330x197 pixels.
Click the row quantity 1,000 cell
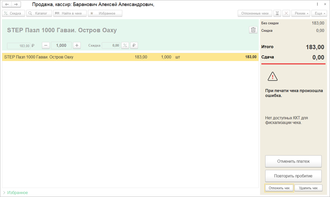pos(166,57)
